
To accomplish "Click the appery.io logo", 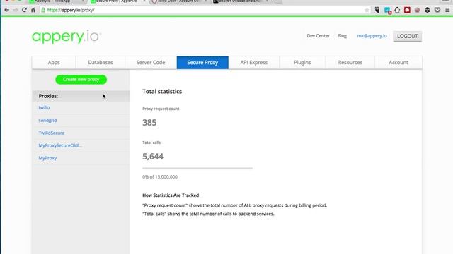I will coord(66,37).
